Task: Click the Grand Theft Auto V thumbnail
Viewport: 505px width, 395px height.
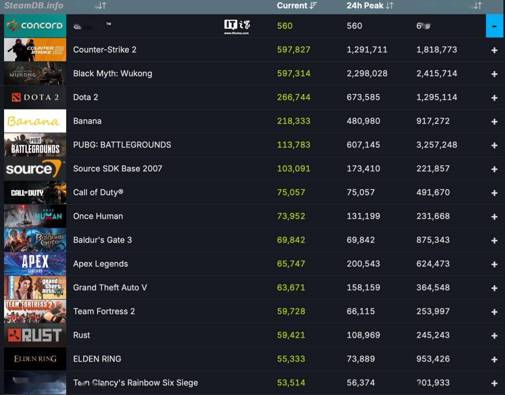Action: pos(35,288)
